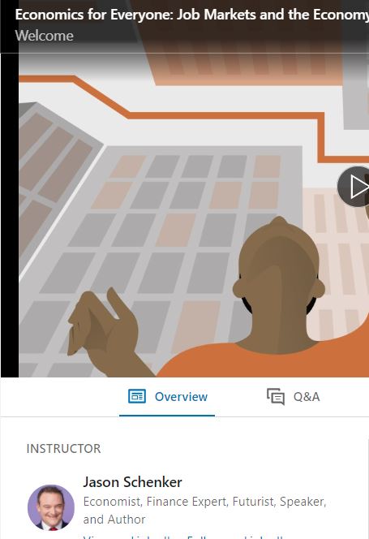Click the Q&A chat bubbles icon
Viewport: 369px width, 539px height.
(276, 397)
